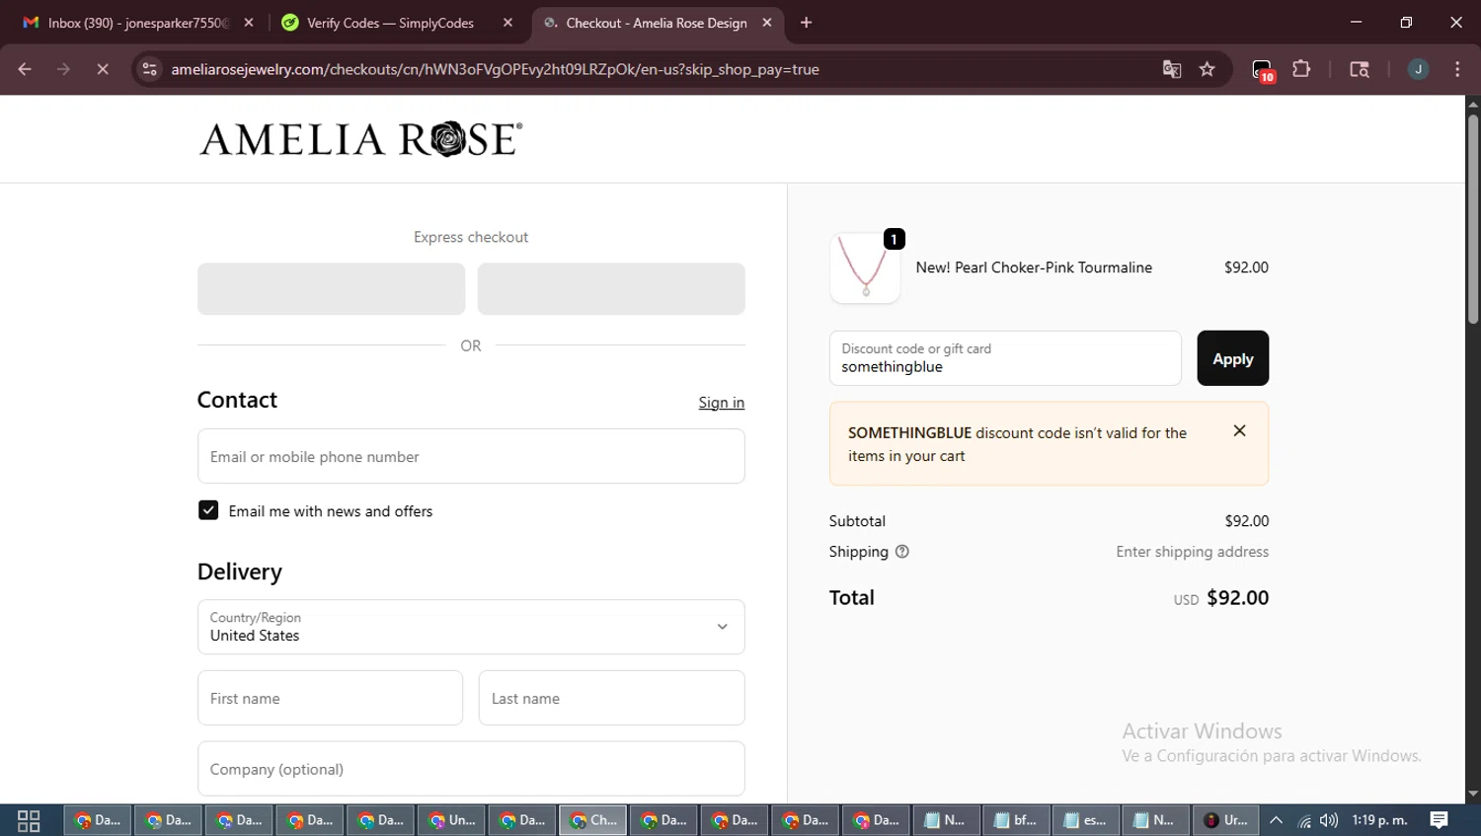The image size is (1481, 836).
Task: Open the J profile avatar
Action: (x=1418, y=69)
